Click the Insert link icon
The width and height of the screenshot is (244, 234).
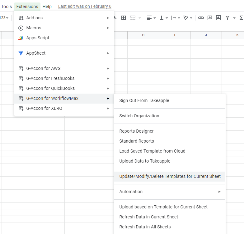[201, 18]
